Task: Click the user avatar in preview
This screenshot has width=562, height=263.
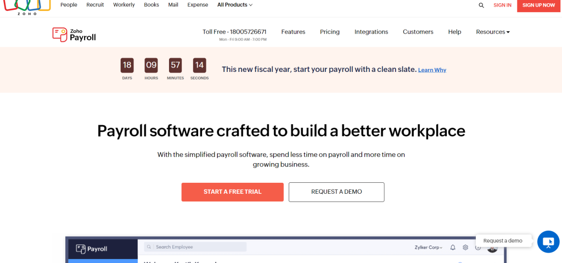Action: point(492,248)
